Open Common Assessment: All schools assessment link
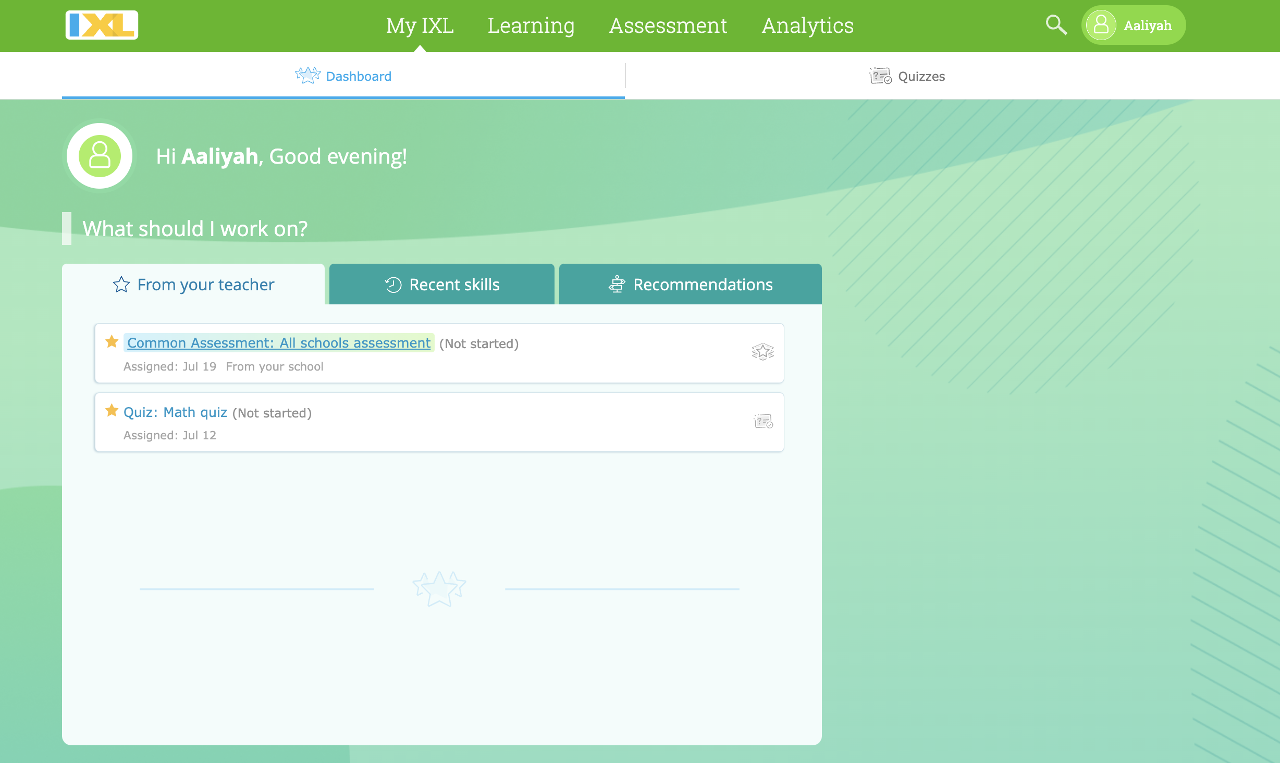This screenshot has height=763, width=1280. pyautogui.click(x=279, y=343)
